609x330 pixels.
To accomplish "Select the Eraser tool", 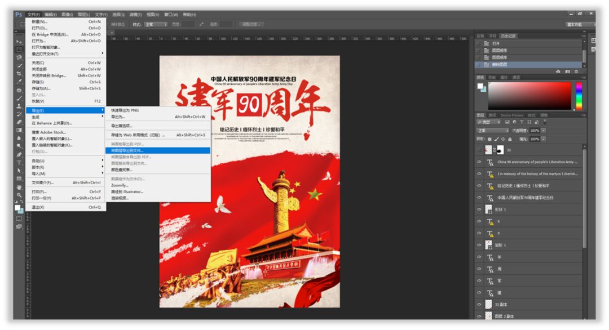I will (19, 122).
